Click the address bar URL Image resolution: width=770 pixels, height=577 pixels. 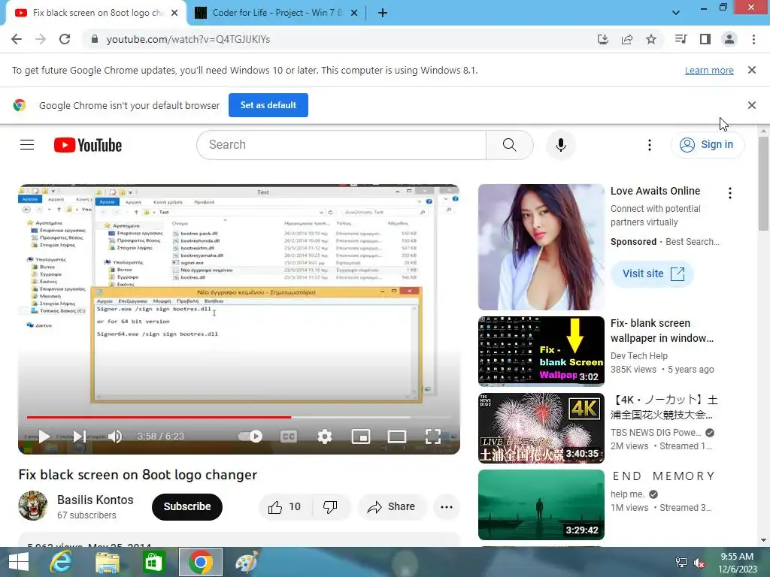(x=188, y=39)
